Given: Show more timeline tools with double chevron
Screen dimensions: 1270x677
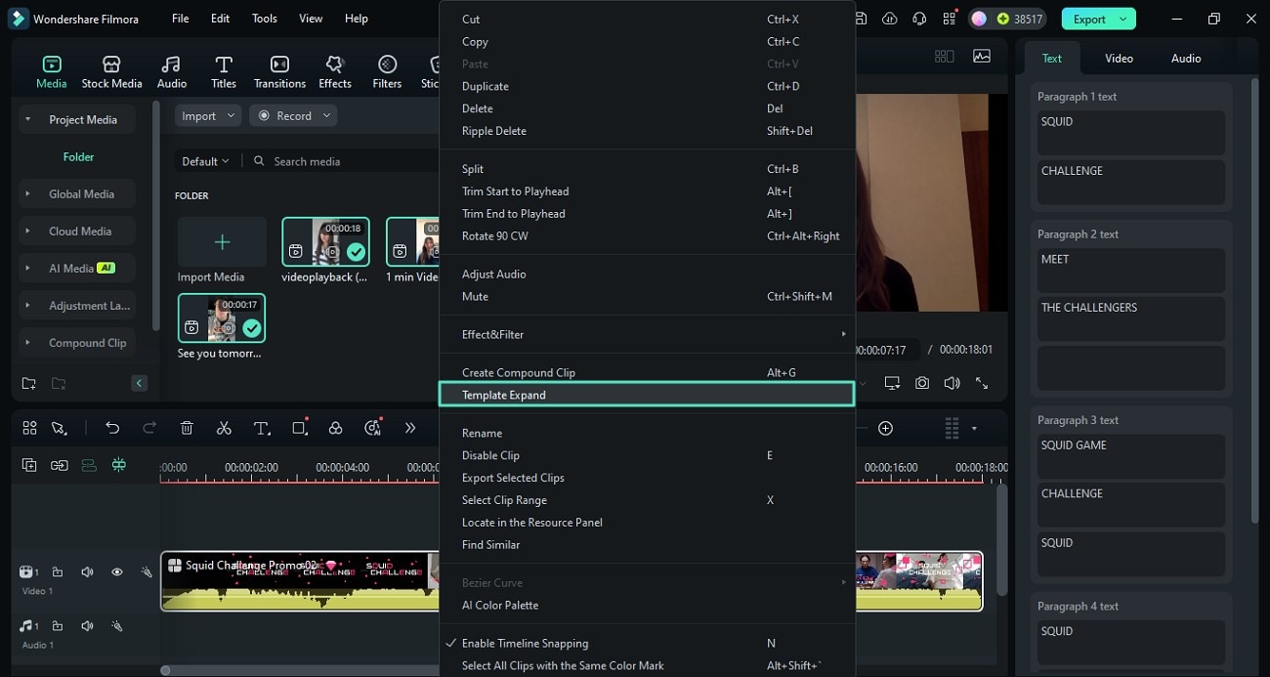Looking at the screenshot, I should click(409, 428).
